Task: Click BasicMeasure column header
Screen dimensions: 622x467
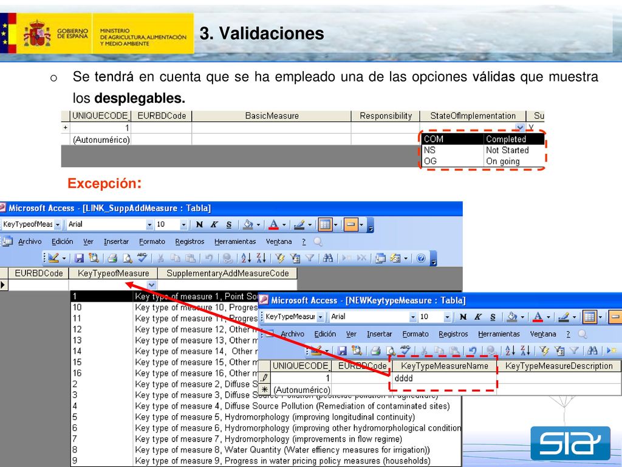Action: 272,116
